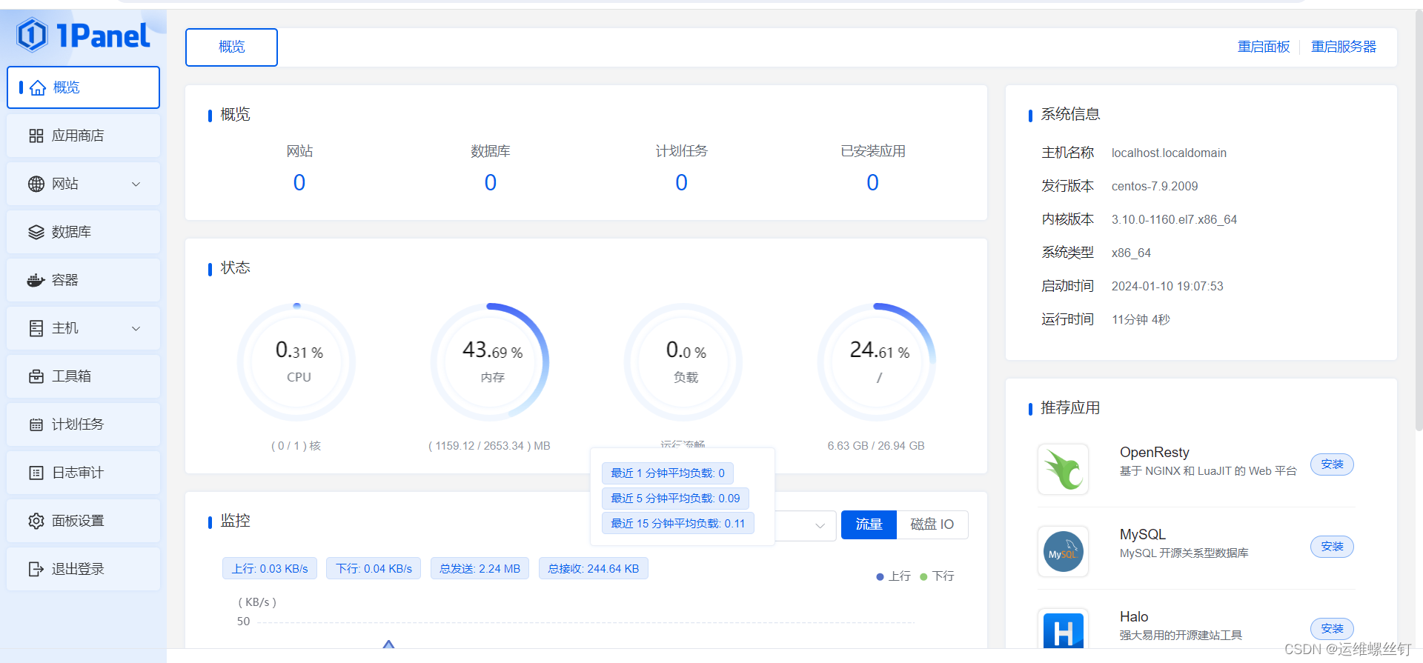The image size is (1423, 663).
Task: Open the monitor network dropdown
Action: 806,525
